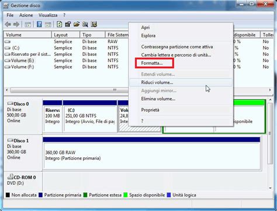Screen dimensions: 277x211
Task: Click the DVD (D:) label under CD-ROM 0
Action: tap(15, 183)
